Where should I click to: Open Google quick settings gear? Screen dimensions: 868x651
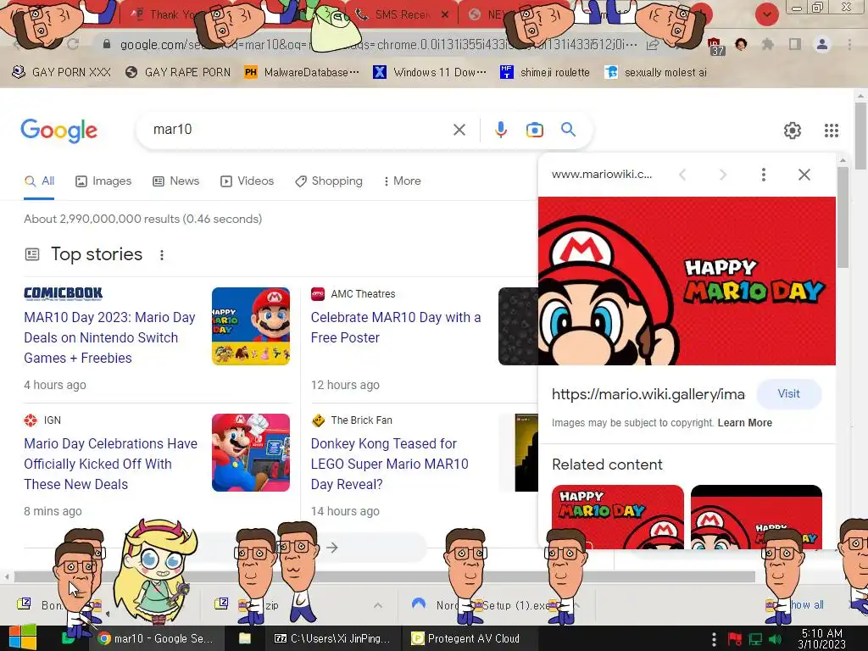tap(793, 130)
